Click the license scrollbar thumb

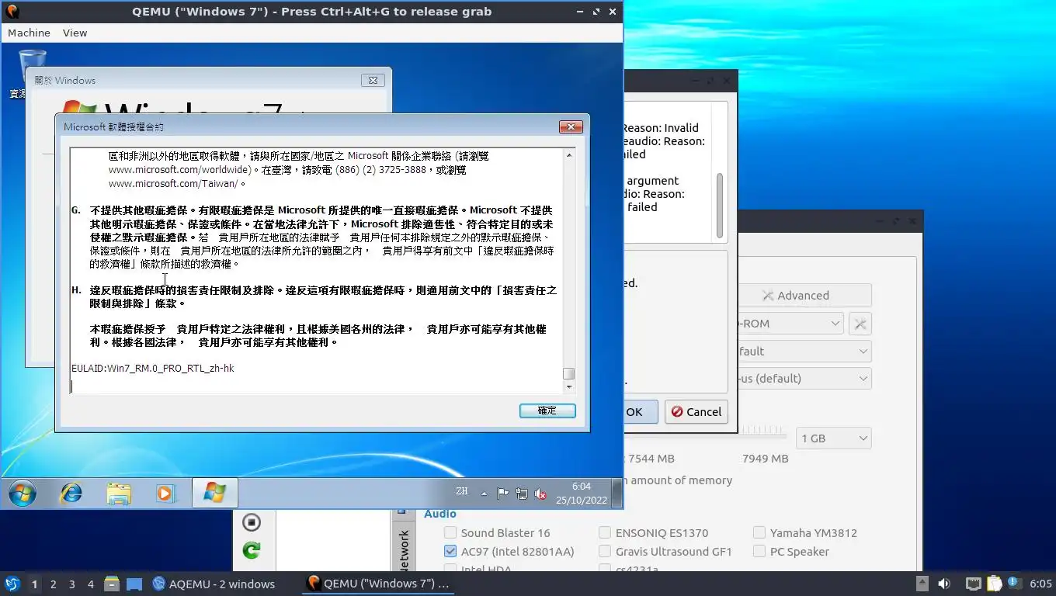(569, 373)
